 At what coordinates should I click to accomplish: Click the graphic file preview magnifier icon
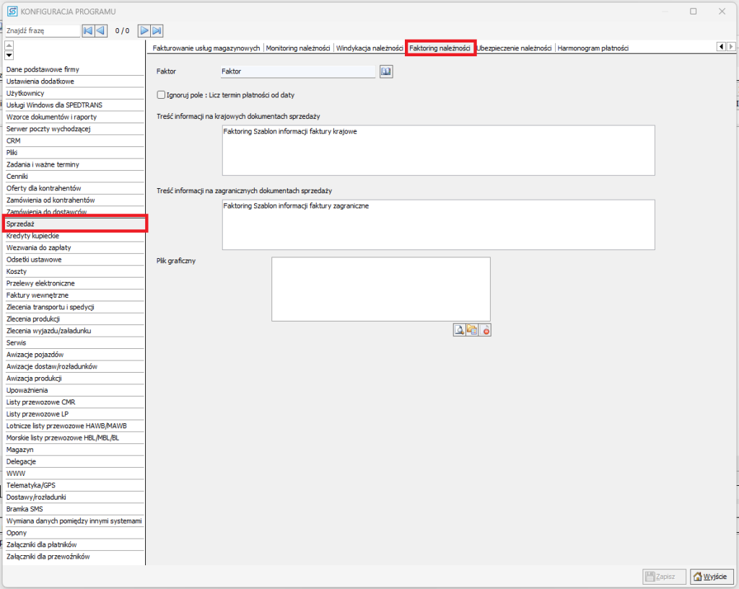(458, 329)
